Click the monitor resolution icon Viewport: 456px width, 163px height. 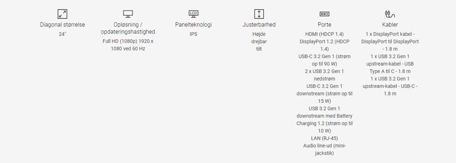click(x=128, y=14)
